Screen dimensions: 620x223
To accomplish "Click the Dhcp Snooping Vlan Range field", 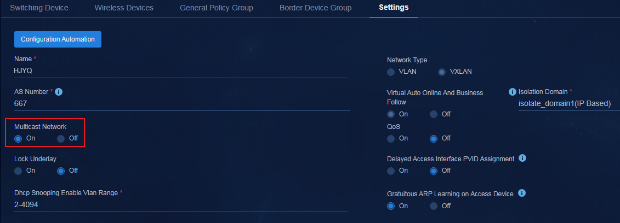I will [181, 205].
